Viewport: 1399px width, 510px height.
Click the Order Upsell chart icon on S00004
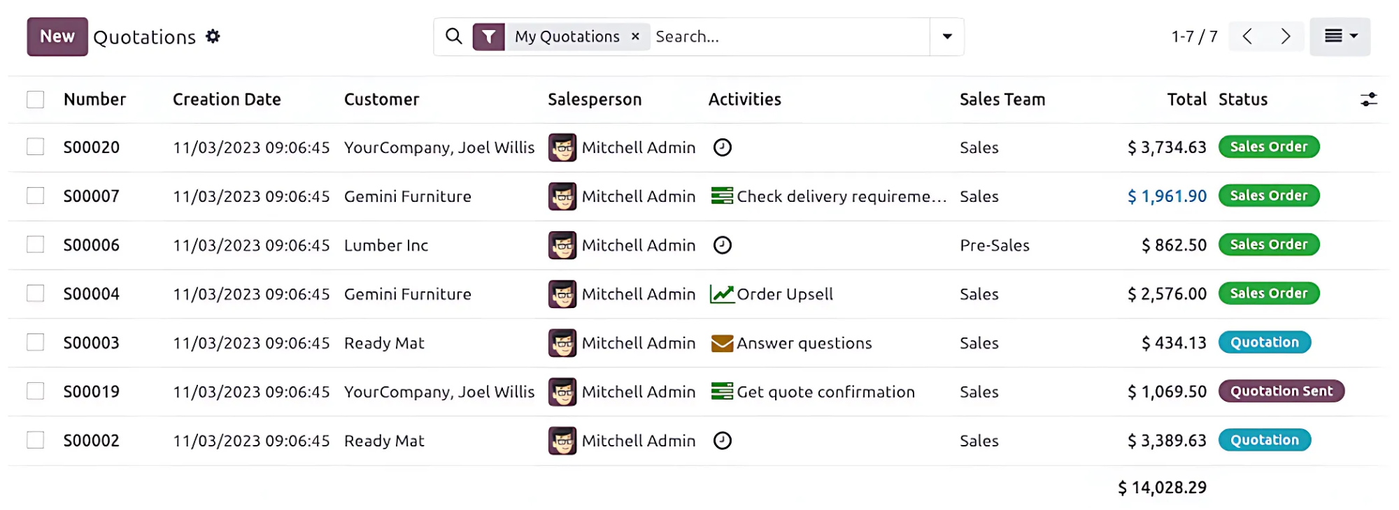coord(722,294)
